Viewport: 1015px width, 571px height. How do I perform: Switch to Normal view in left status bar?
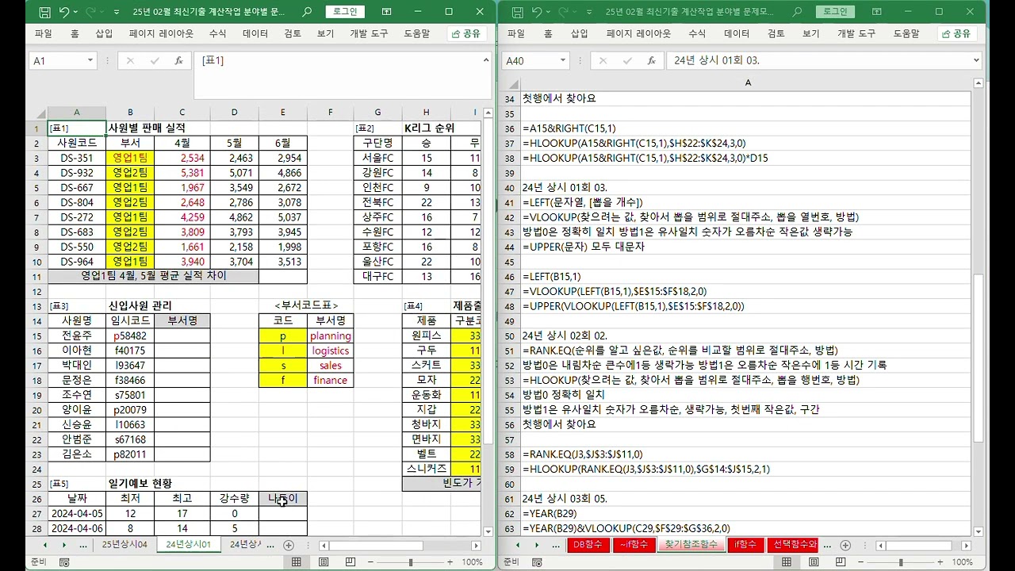[x=297, y=561]
